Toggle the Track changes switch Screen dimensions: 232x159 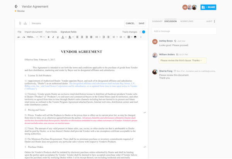coord(142,32)
